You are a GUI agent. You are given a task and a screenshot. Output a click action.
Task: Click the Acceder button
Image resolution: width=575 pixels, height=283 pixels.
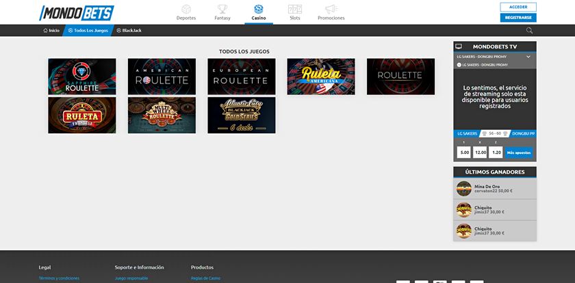(518, 7)
